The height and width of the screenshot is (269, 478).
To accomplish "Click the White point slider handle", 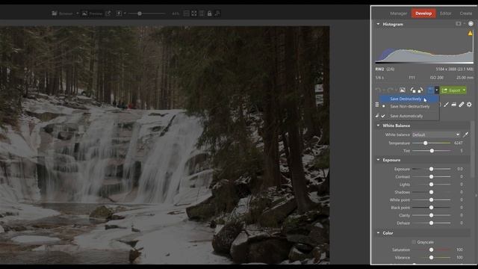I will click(x=432, y=200).
